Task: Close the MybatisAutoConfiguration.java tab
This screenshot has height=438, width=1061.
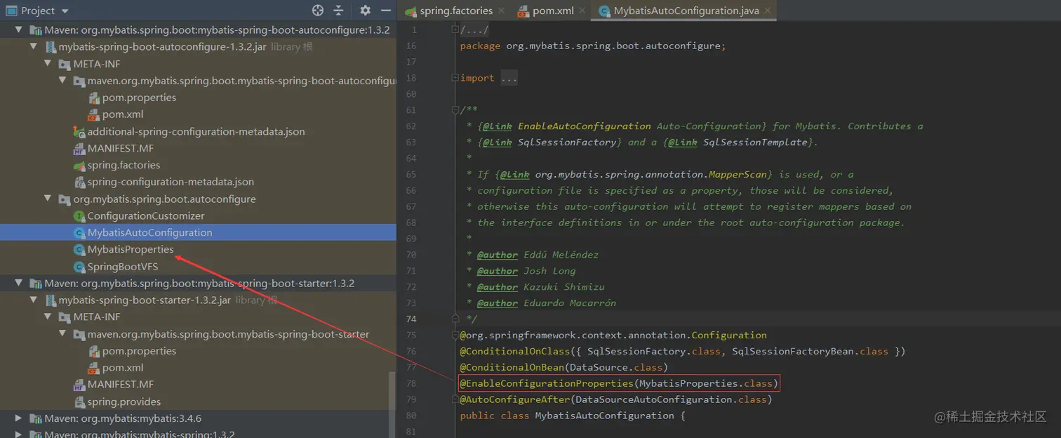Action: pos(767,11)
